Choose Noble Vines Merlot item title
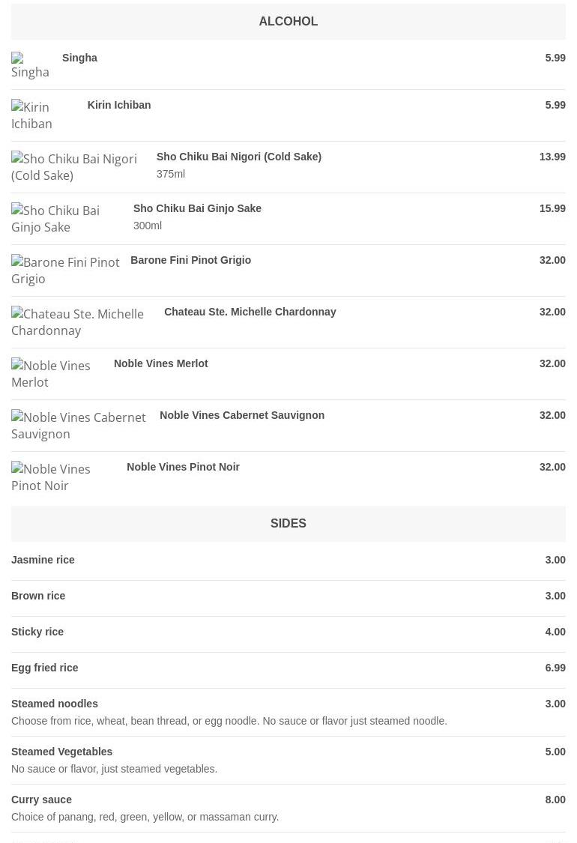This screenshot has height=843, width=577. tap(161, 363)
